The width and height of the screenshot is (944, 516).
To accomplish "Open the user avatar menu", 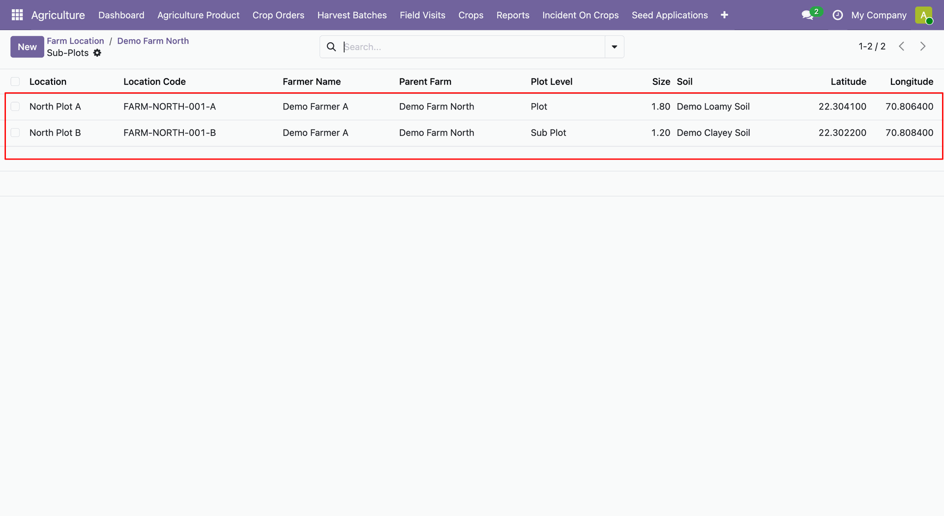I will pyautogui.click(x=924, y=15).
